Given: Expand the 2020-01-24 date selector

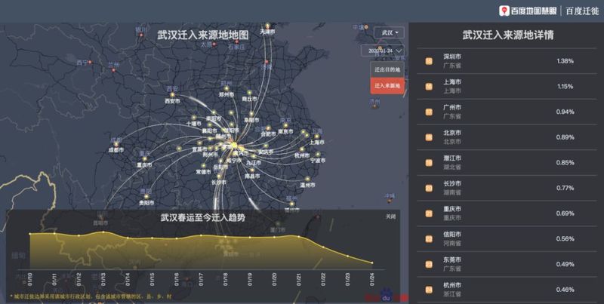Looking at the screenshot, I should [383, 51].
